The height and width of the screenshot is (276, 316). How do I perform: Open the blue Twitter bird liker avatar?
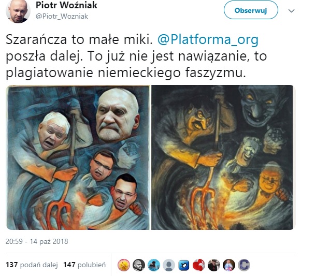click(x=184, y=265)
